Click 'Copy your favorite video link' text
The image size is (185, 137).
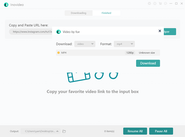pyautogui.click(x=92, y=92)
